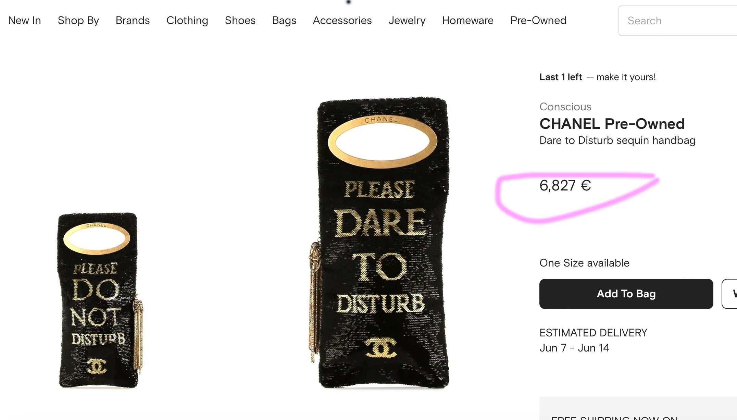
Task: Go to the Brands section
Action: point(133,21)
